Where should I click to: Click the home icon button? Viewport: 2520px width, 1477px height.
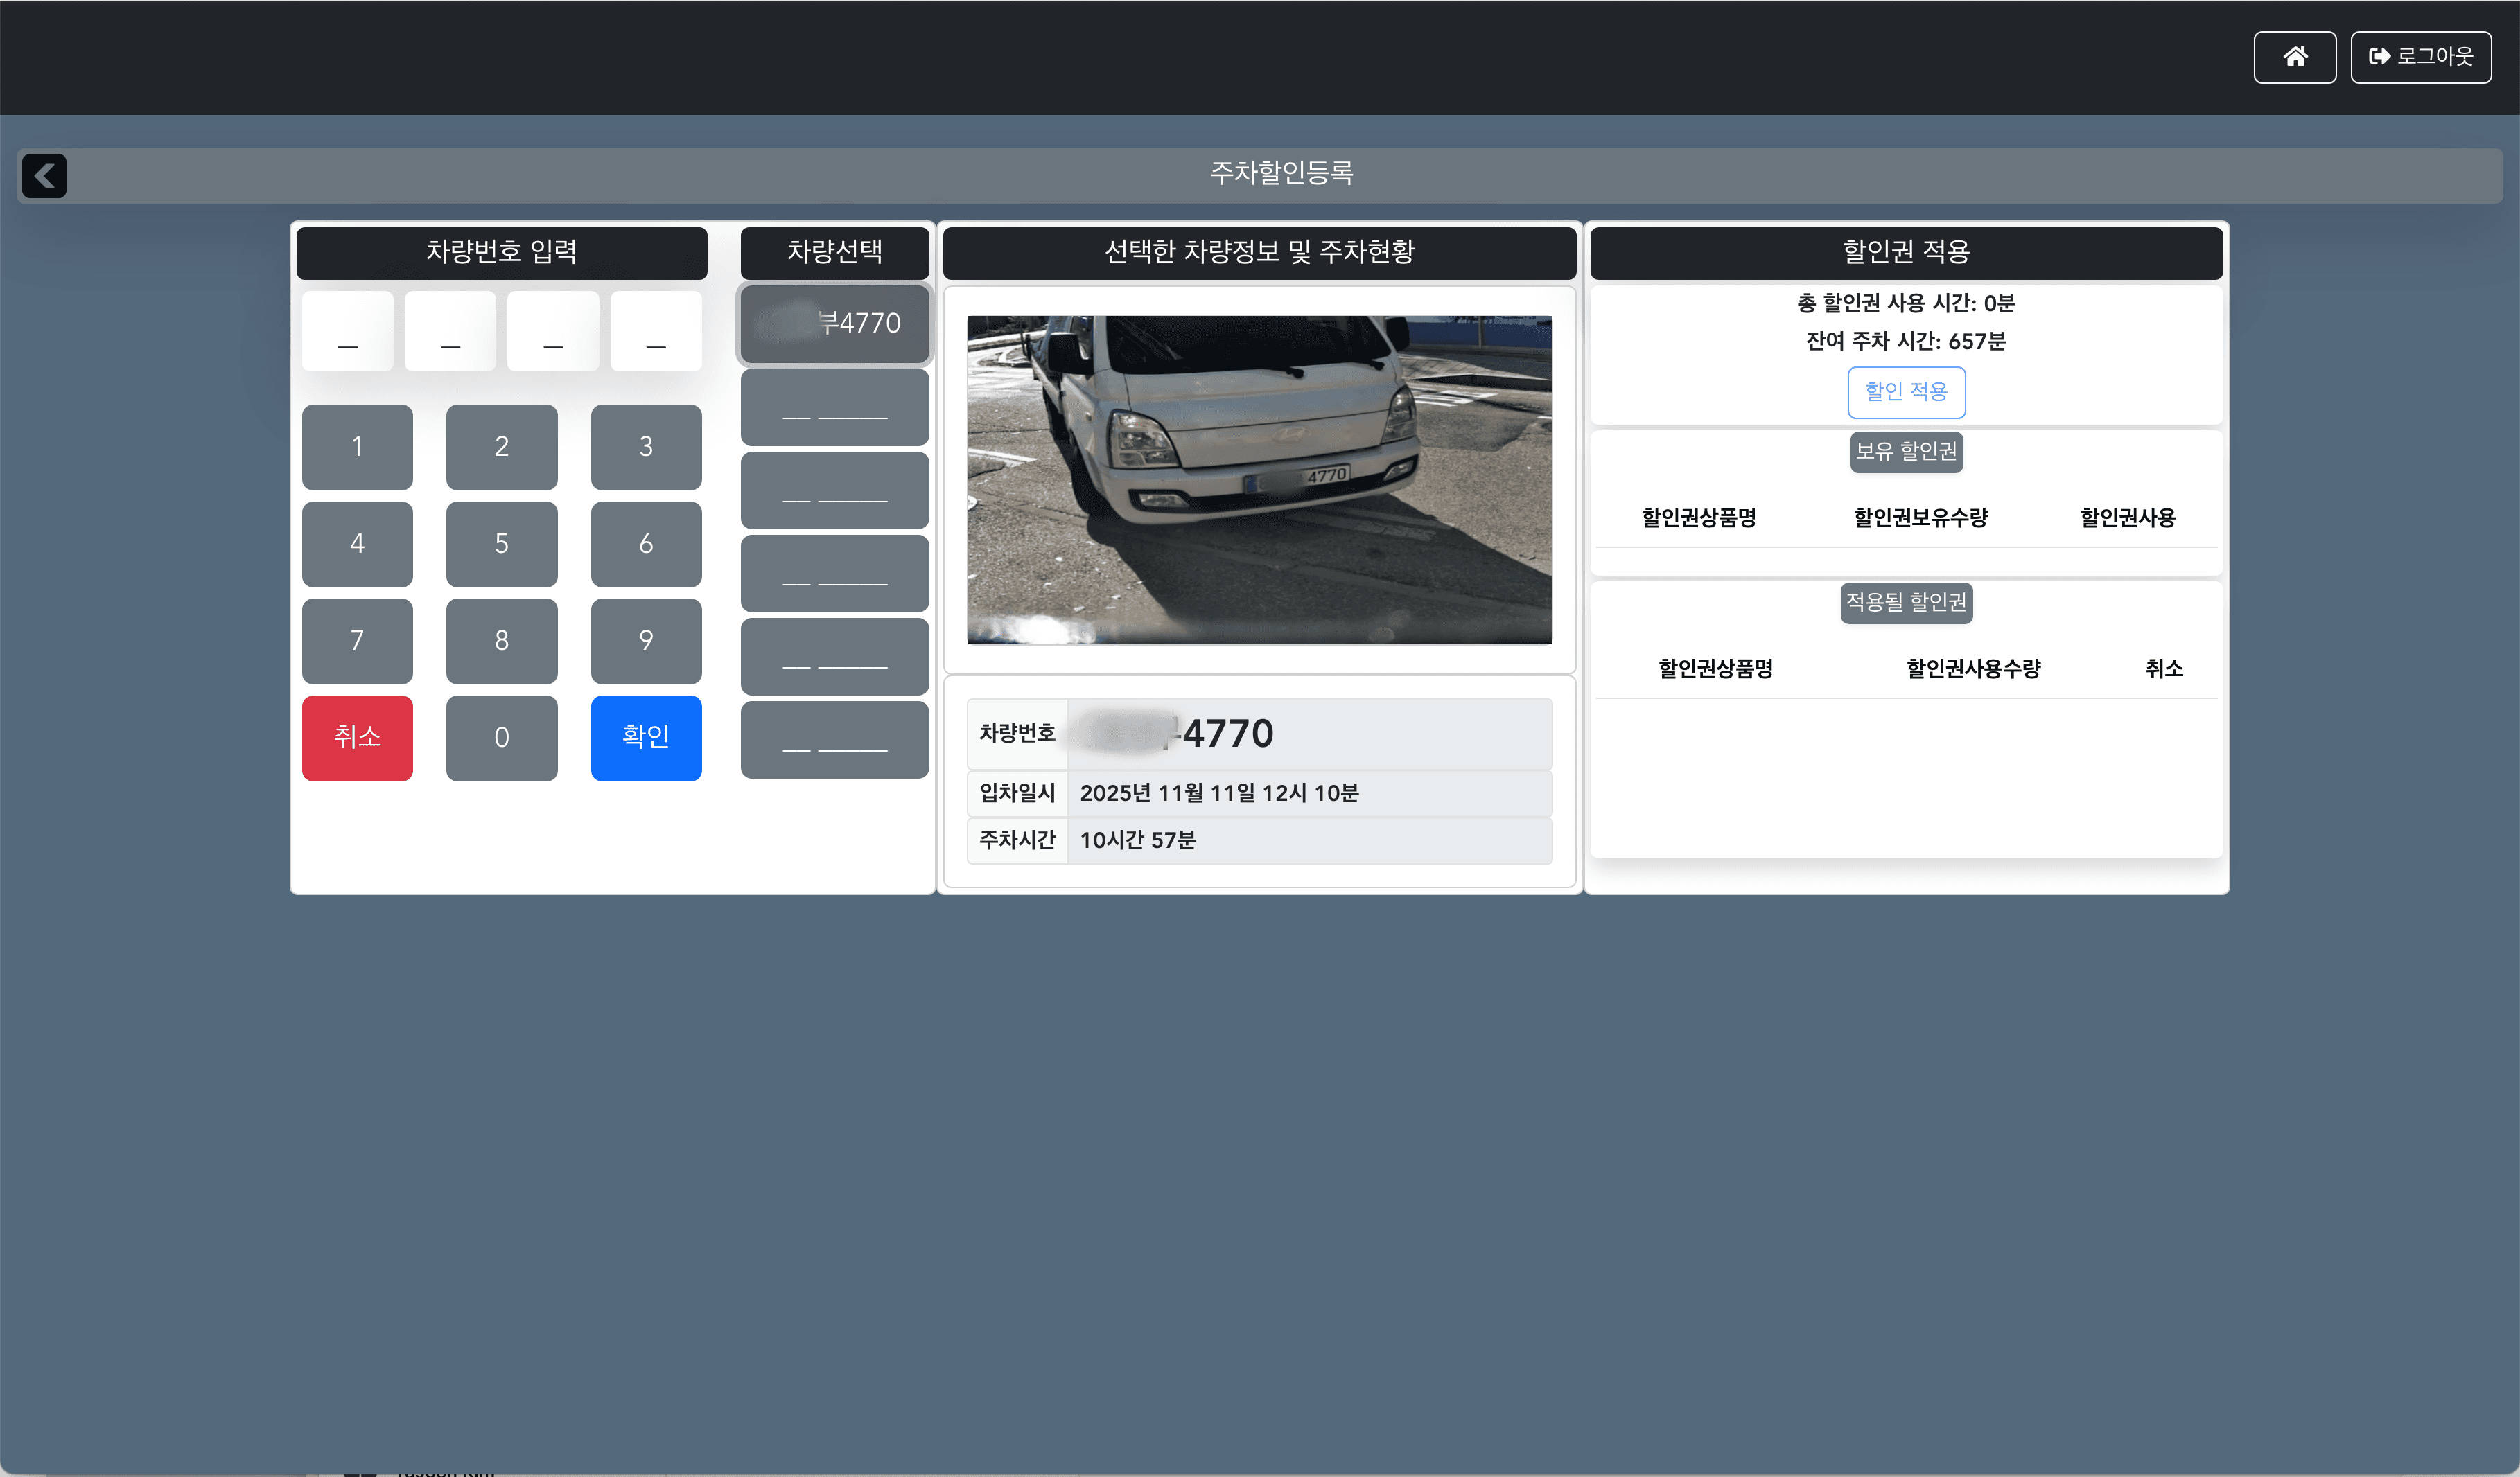coord(2294,57)
